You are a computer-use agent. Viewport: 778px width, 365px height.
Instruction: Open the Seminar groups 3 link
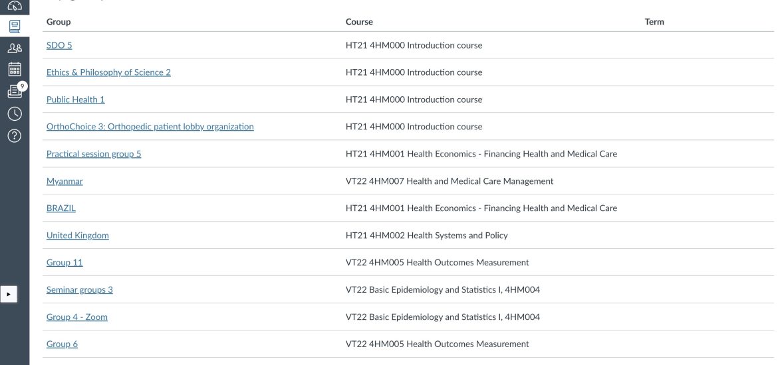click(x=79, y=290)
